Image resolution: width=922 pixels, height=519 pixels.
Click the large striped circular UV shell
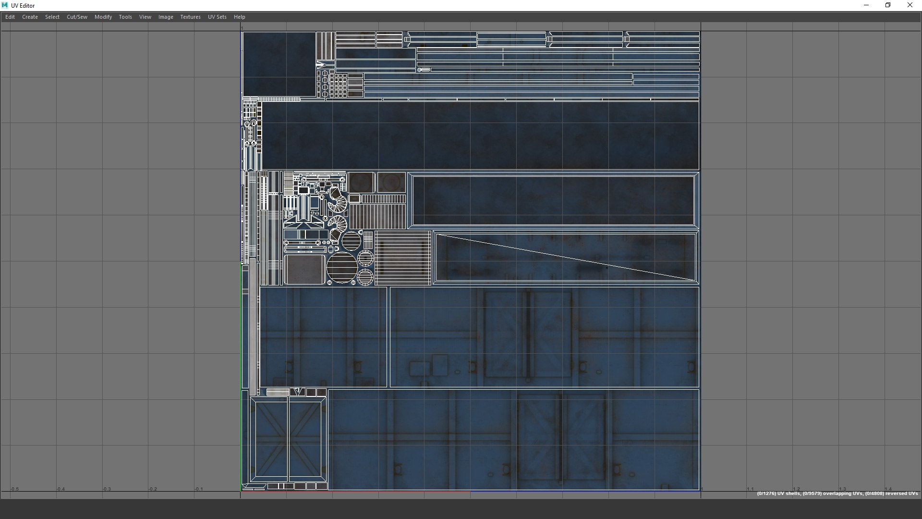point(341,268)
